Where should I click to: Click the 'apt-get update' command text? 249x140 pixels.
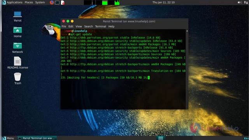[x=81, y=34]
